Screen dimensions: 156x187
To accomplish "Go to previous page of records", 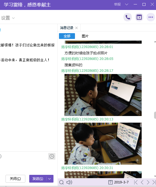I will [142, 182].
